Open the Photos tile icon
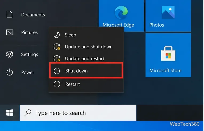This screenshot has width=204, height=131. coord(168,12)
